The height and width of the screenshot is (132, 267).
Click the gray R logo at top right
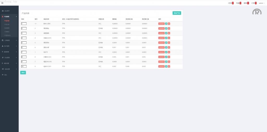click(257, 12)
